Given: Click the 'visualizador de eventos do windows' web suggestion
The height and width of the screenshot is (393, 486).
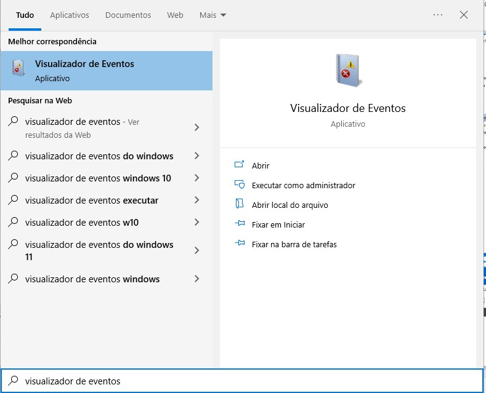Looking at the screenshot, I should [x=99, y=156].
